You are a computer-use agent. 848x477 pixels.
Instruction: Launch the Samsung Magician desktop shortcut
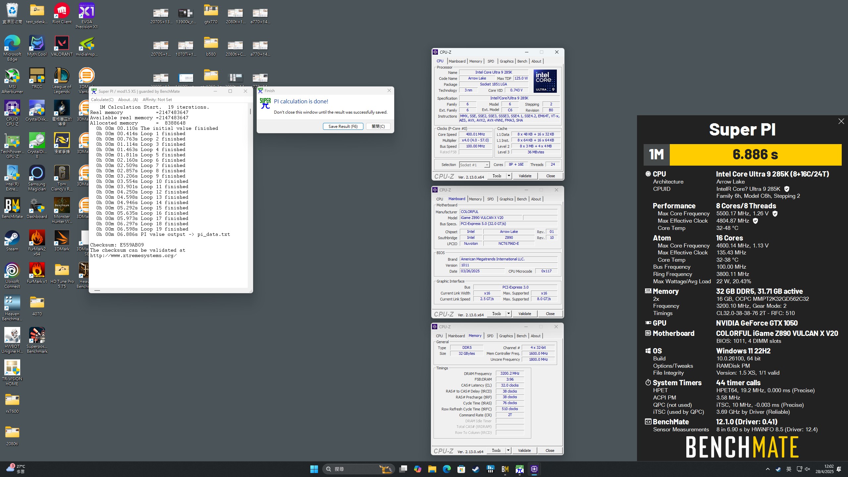[37, 178]
